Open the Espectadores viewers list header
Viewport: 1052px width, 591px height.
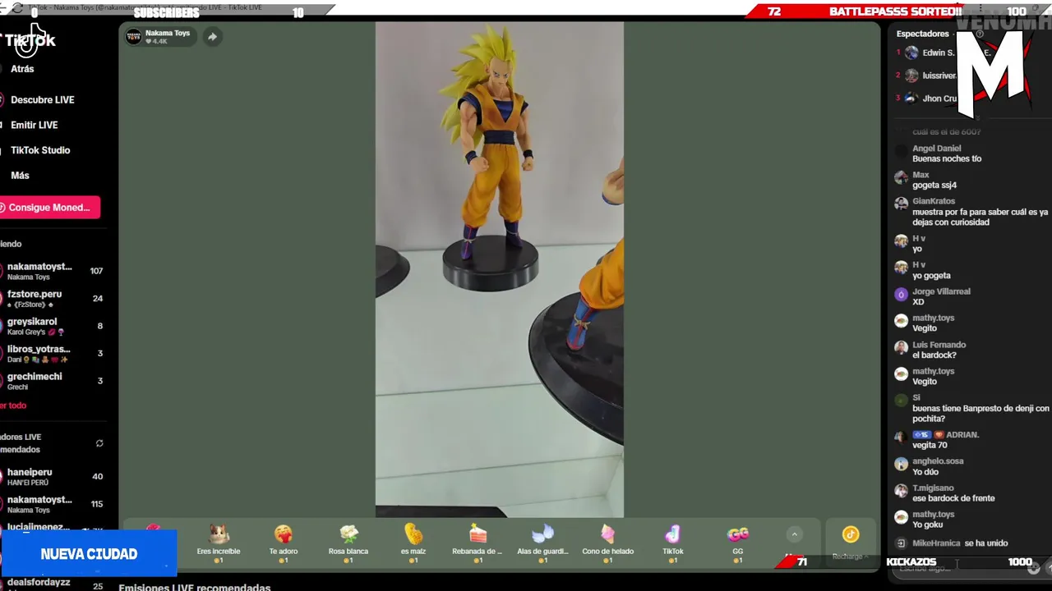pos(922,34)
